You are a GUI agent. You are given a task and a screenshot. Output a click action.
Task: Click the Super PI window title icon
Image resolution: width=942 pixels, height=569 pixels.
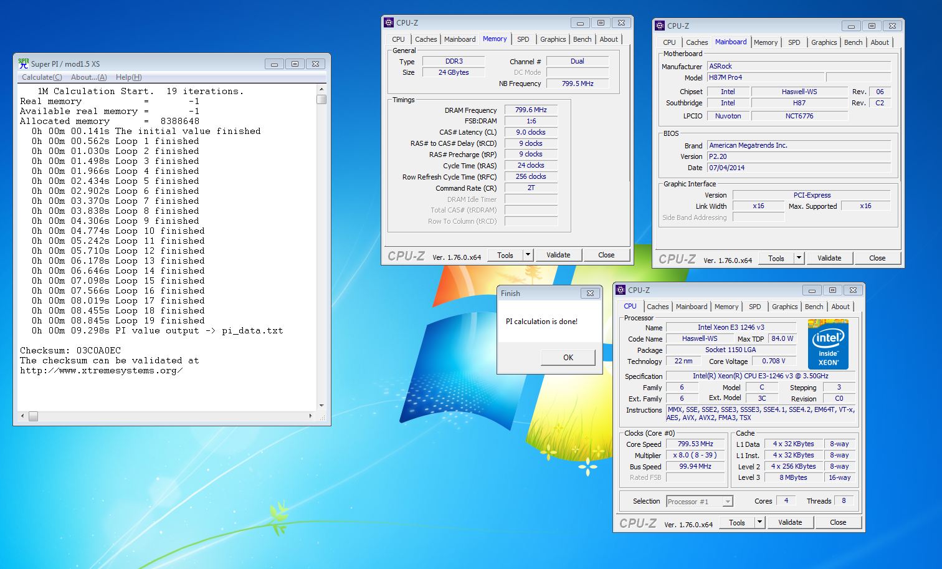tap(24, 64)
